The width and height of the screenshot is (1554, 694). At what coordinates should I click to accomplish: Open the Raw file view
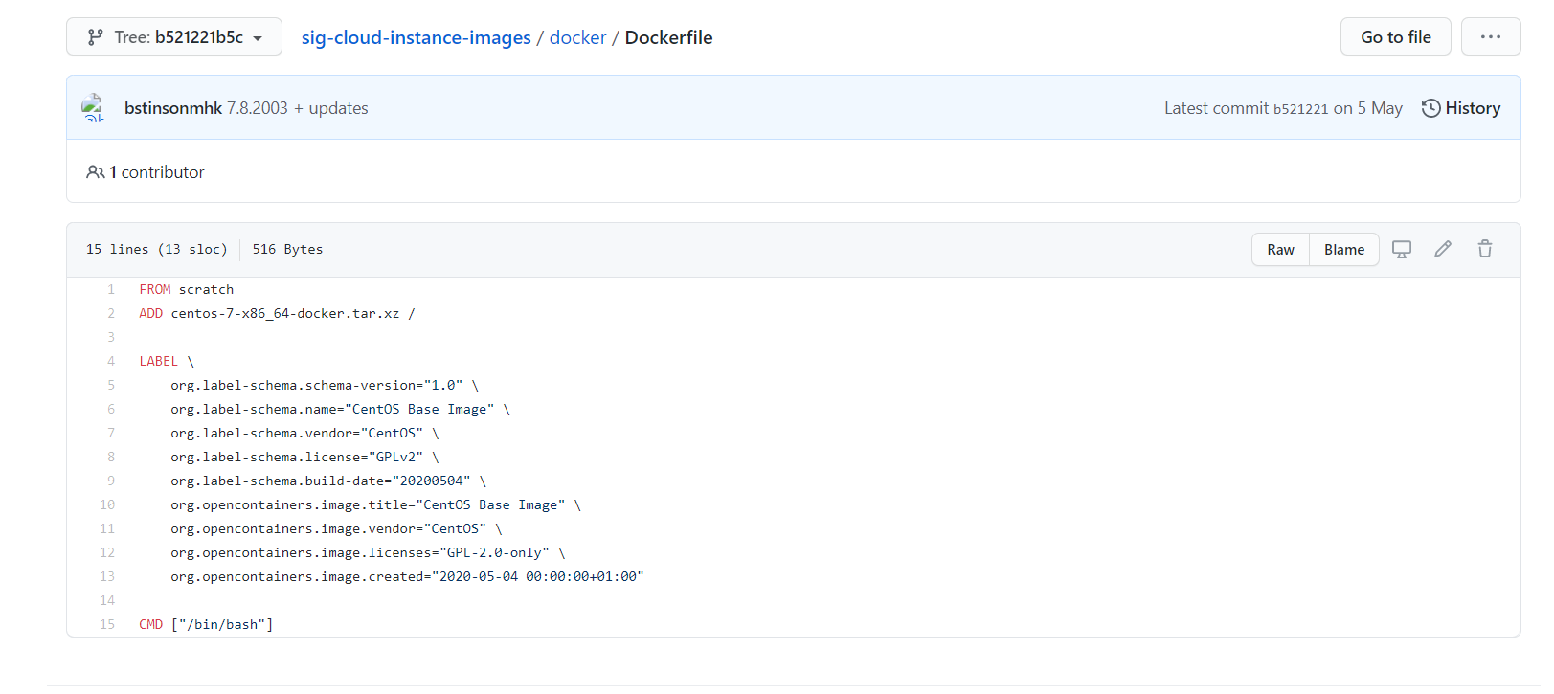(x=1280, y=250)
